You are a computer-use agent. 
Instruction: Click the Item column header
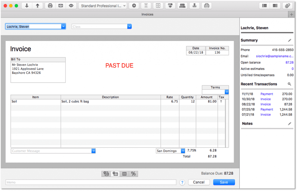click(36, 97)
